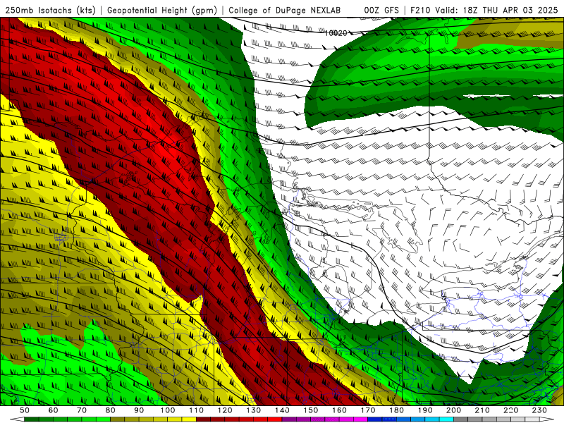Screen dimensions: 564x423
Task: Click the '180' value on the color scale
Action: click(x=396, y=410)
